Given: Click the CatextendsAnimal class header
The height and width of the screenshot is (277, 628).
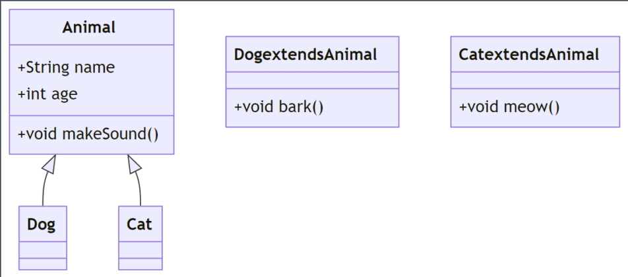Looking at the screenshot, I should [528, 55].
